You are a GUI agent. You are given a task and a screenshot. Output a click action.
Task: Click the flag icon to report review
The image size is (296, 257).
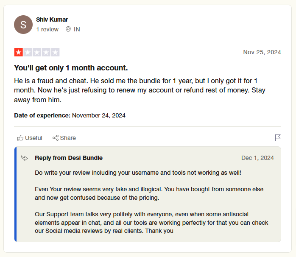[x=278, y=138]
